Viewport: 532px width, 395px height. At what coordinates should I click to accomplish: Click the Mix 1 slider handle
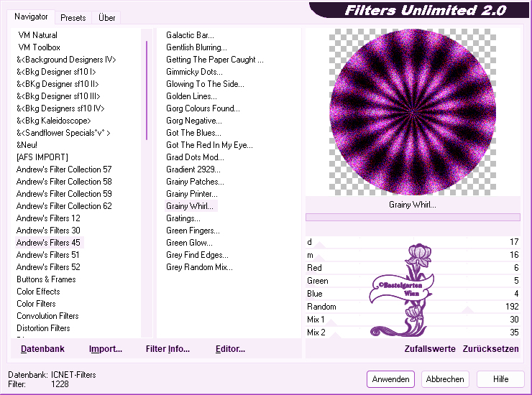click(x=331, y=322)
